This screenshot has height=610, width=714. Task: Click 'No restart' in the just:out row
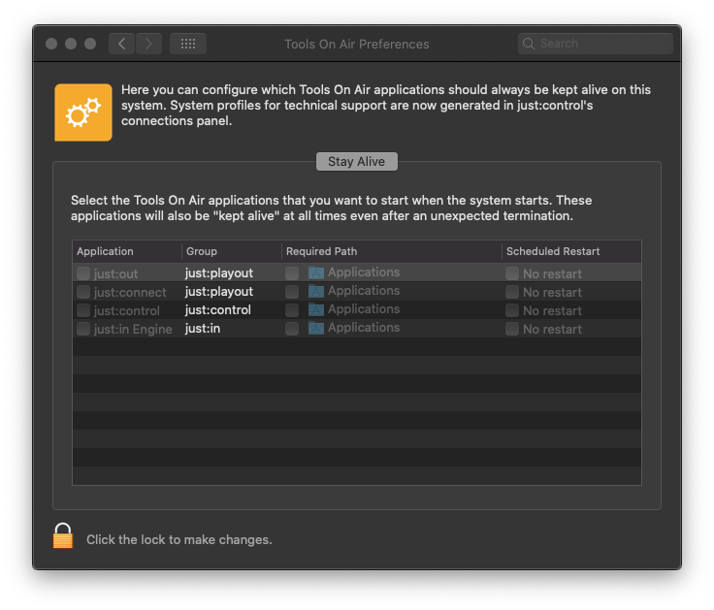[x=552, y=273]
